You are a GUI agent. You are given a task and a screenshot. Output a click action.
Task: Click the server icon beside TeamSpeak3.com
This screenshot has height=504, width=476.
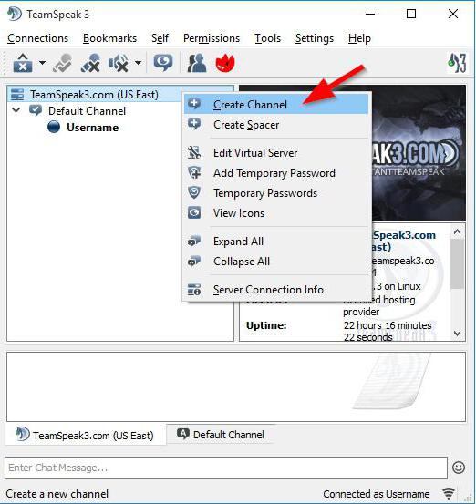point(17,95)
